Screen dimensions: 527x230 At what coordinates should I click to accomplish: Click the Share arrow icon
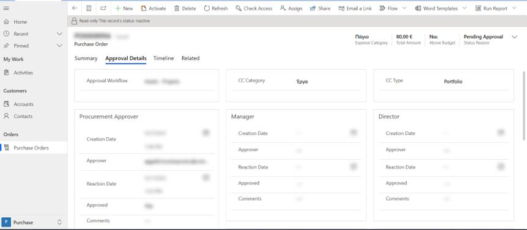click(313, 9)
